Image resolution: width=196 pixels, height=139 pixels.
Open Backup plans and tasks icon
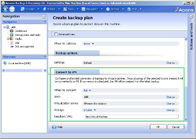click(12, 35)
